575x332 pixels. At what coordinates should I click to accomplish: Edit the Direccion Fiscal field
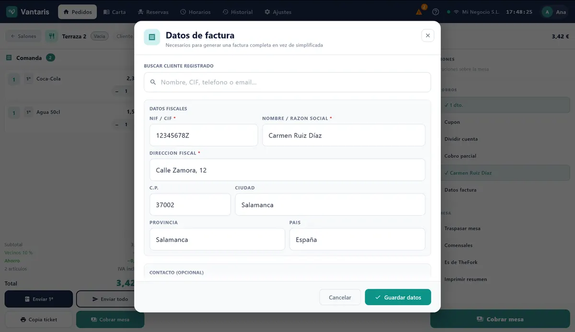(x=287, y=170)
